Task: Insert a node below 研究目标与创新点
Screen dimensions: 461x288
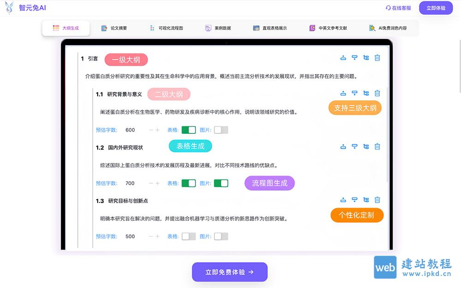Action: click(355, 200)
